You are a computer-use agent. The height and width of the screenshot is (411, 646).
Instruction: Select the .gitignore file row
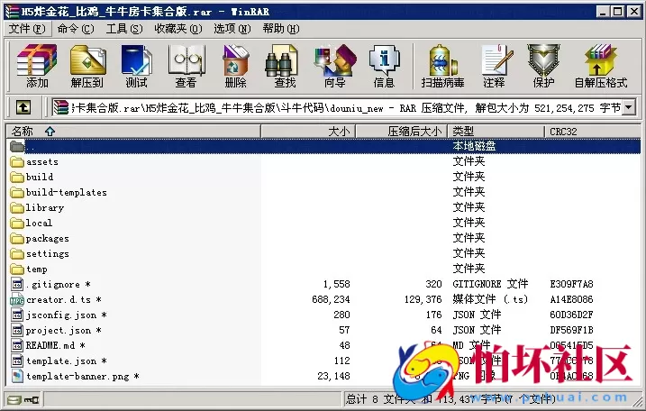pyautogui.click(x=323, y=284)
